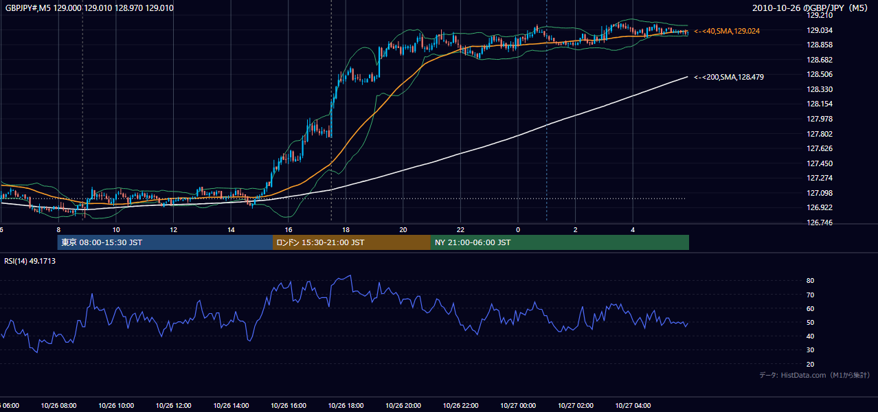Viewport: 878px width, 412px height.
Task: Click the 10/26 14:00 bottom time label
Action: click(231, 406)
